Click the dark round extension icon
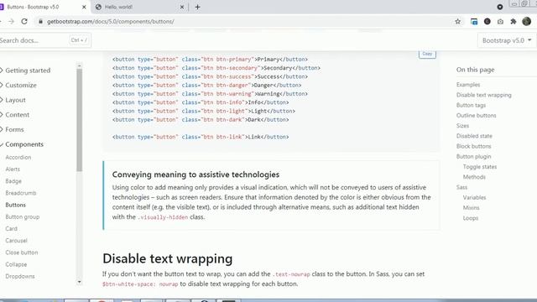This screenshot has width=537, height=302. (487, 22)
